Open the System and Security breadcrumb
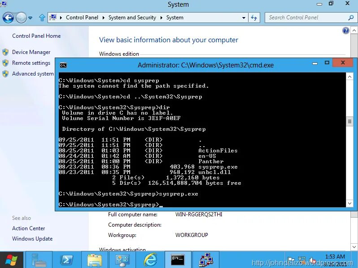Viewport: 358px width, 268px height. tap(132, 18)
